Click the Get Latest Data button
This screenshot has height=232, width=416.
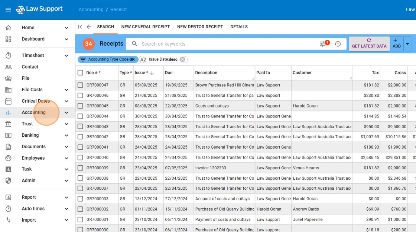coord(369,44)
